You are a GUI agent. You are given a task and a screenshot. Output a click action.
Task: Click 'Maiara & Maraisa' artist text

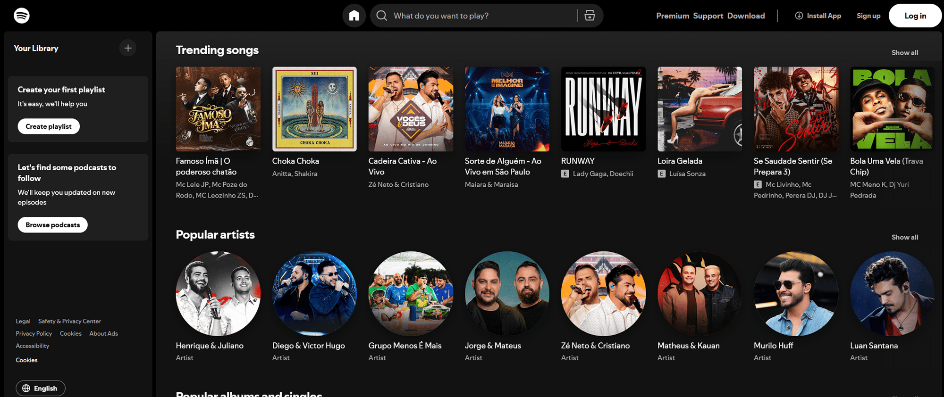point(491,184)
